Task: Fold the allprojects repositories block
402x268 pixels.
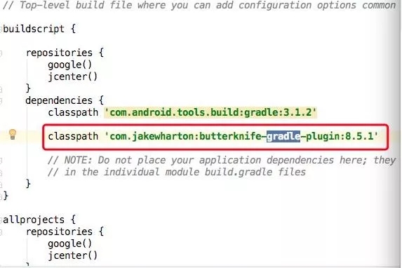Action: pyautogui.click(x=1, y=232)
